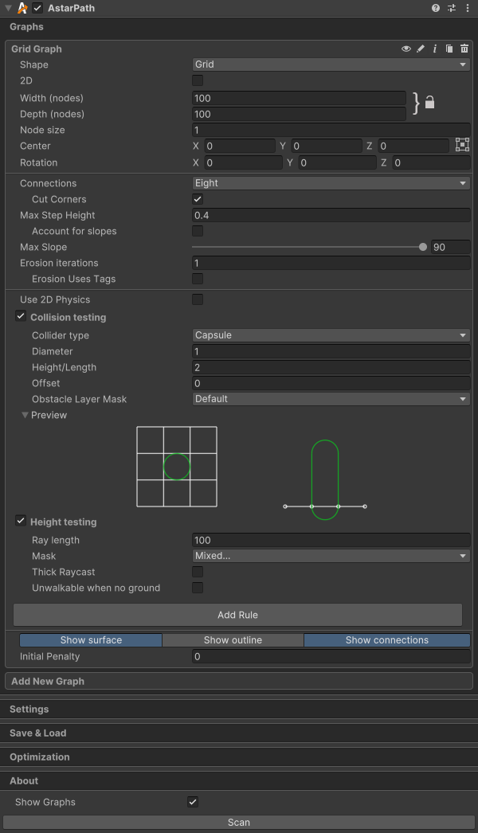Image resolution: width=478 pixels, height=833 pixels.
Task: Click the snap center position icon
Action: tap(462, 145)
